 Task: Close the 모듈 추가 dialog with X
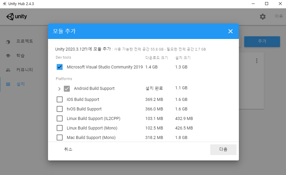click(x=230, y=31)
